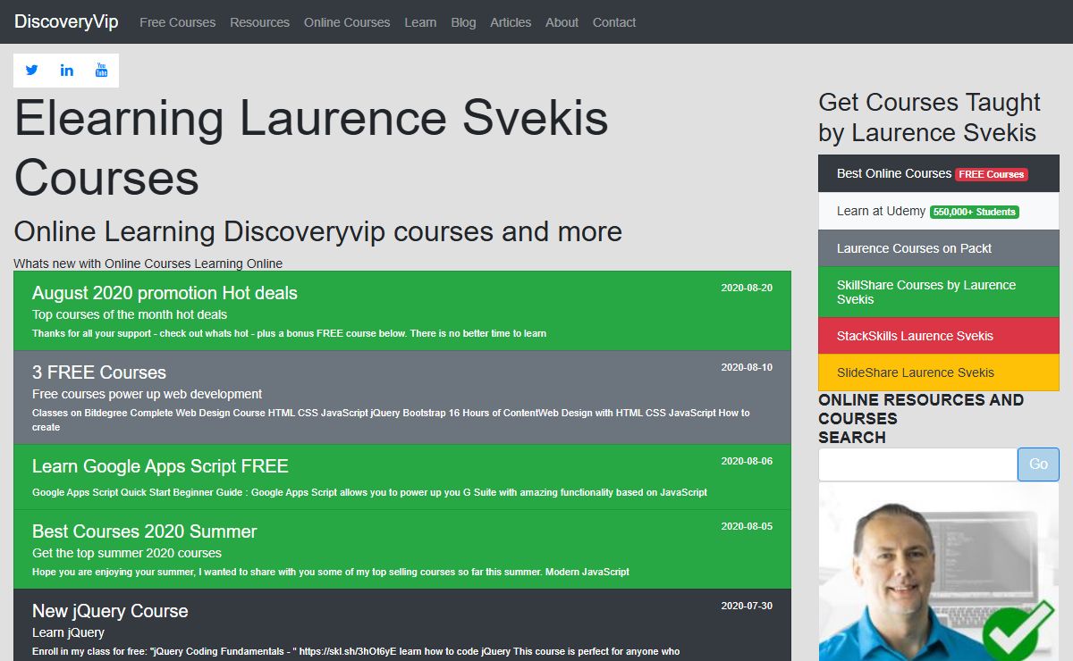Click the 2020-08-06 date label
This screenshot has width=1073, height=661.
(747, 461)
